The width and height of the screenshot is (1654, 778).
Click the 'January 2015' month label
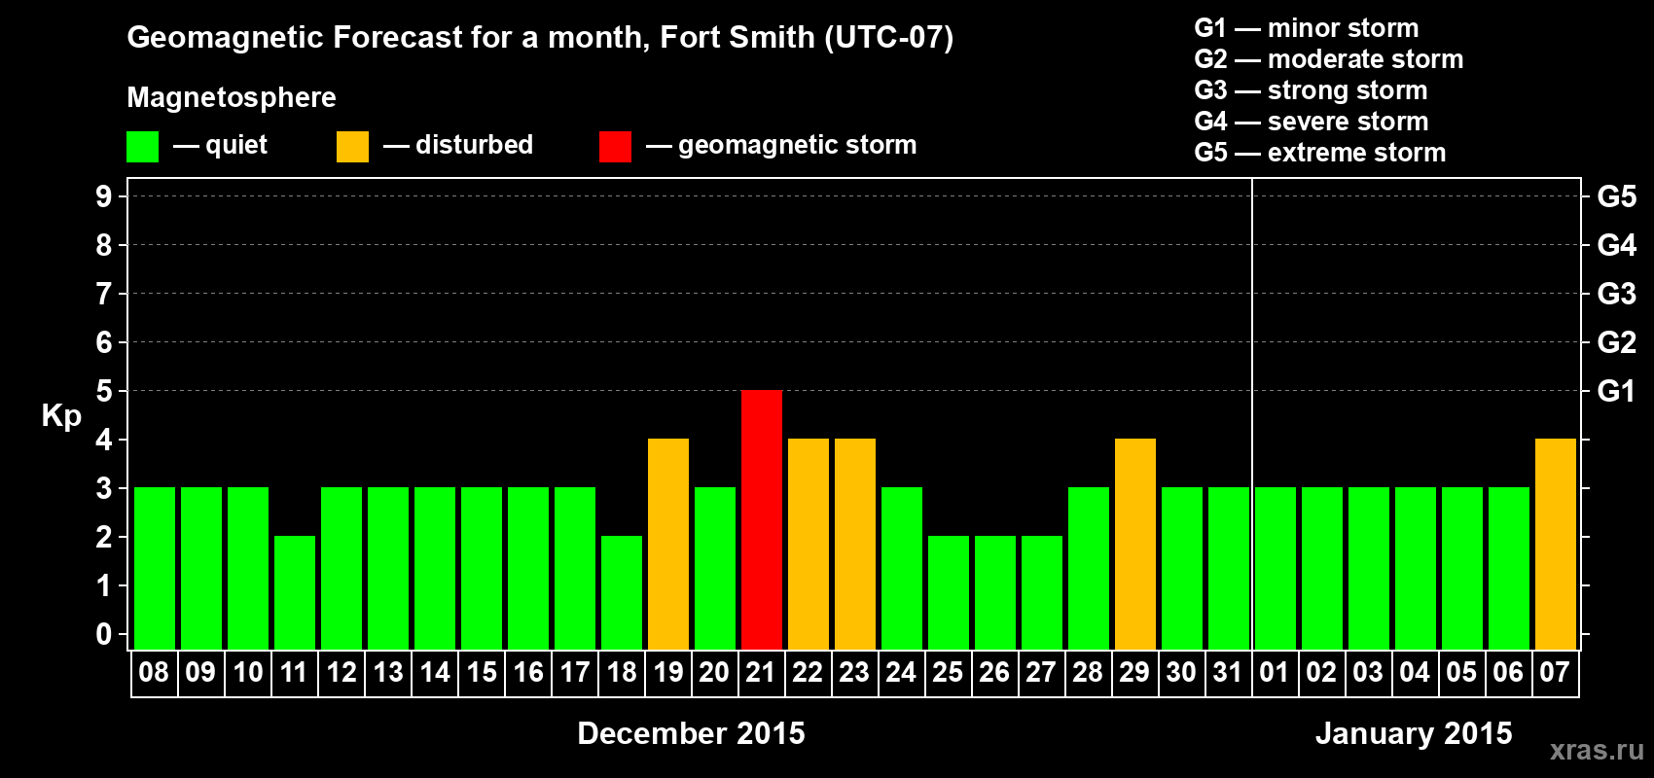pyautogui.click(x=1414, y=733)
